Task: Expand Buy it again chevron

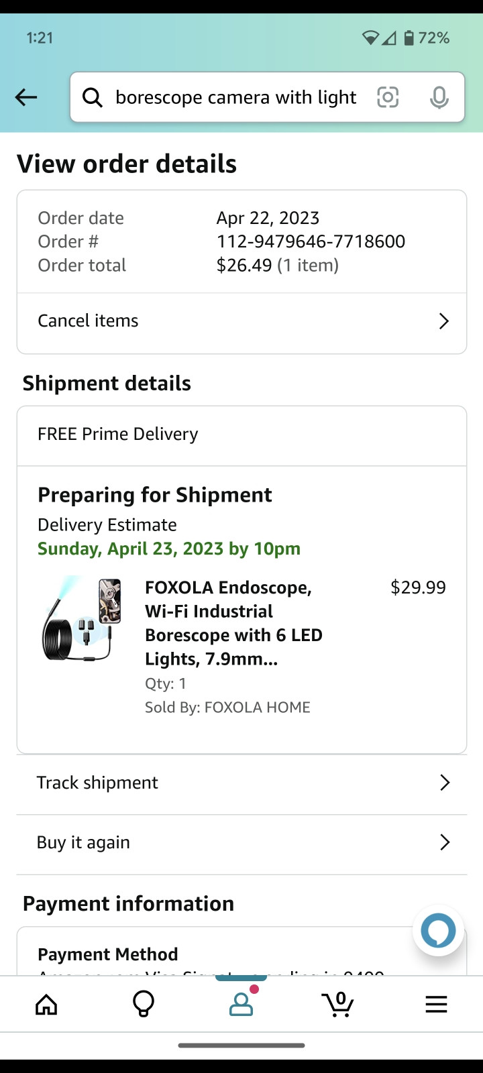Action: [x=444, y=842]
